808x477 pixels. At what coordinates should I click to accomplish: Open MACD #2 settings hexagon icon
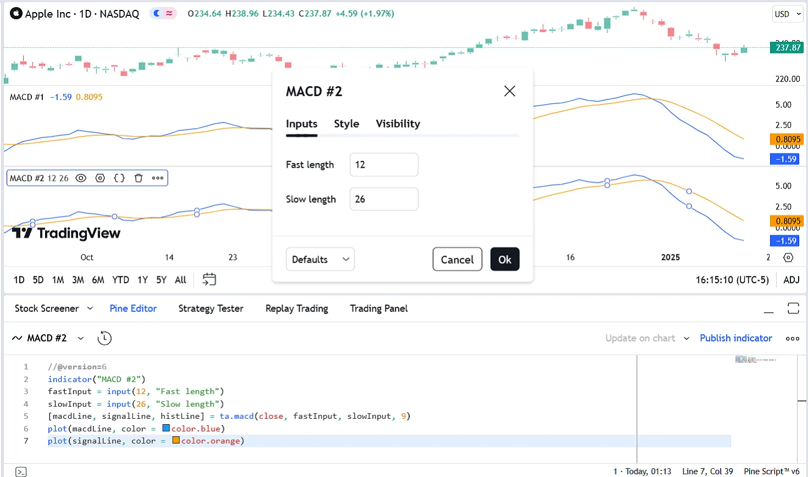click(x=100, y=178)
